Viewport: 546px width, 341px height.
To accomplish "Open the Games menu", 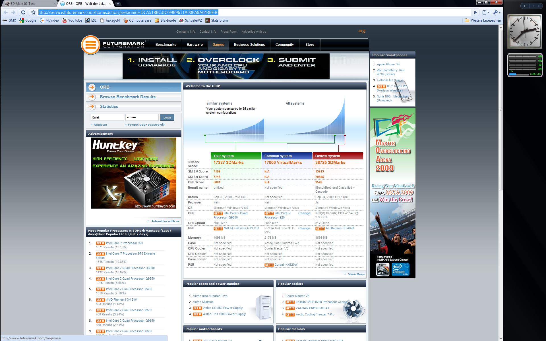I will (x=218, y=45).
